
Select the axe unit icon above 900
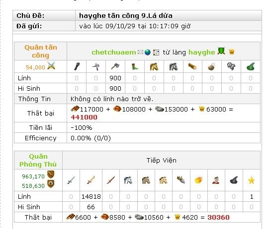pos(115,66)
